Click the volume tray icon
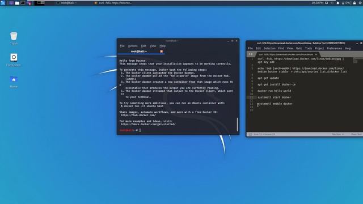Screen dimensions: 363x204 [332, 3]
